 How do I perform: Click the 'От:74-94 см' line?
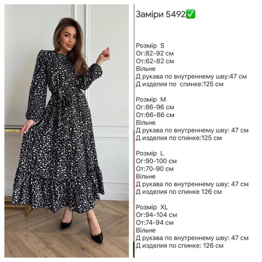[x=155, y=223]
